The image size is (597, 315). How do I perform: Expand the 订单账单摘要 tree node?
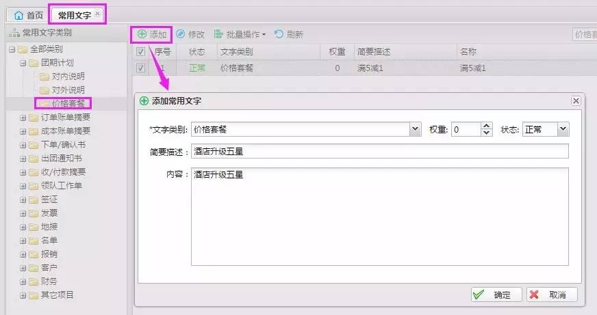(x=23, y=118)
